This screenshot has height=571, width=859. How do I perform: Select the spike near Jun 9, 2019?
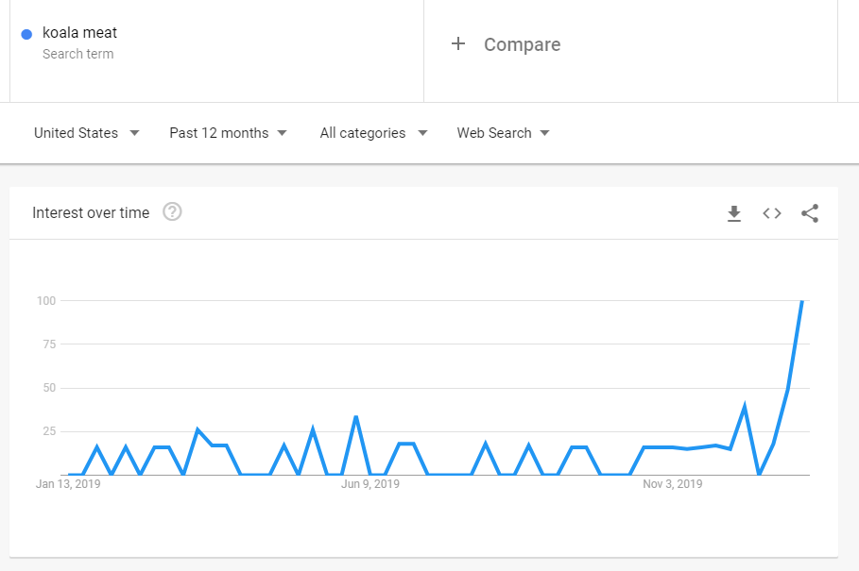click(x=356, y=417)
